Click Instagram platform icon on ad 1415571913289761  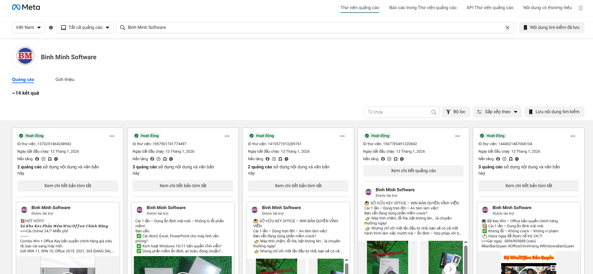274,159
